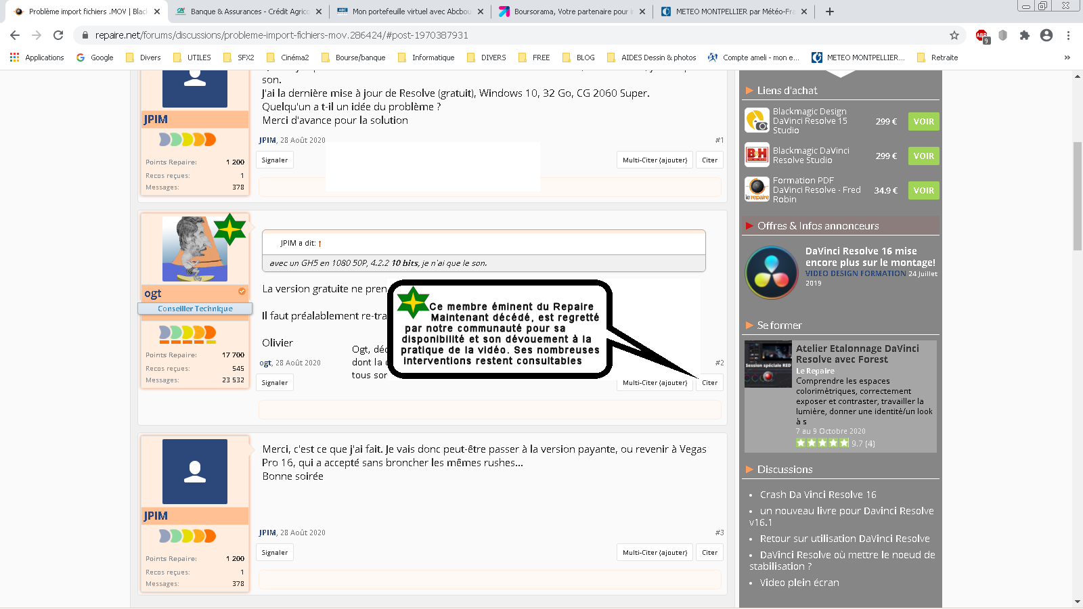Open the Chrome profile avatar menu
1083x609 pixels.
pyautogui.click(x=1046, y=35)
